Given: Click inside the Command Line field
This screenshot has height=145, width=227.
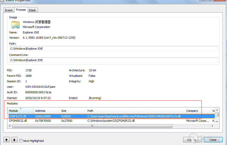Looking at the screenshot, I should click(x=114, y=60).
